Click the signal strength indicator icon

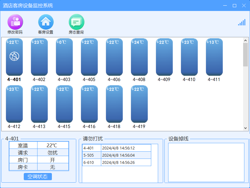[x=242, y=22]
